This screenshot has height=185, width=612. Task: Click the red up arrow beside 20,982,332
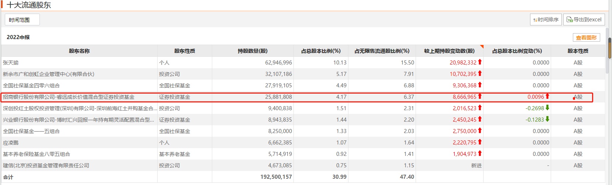pyautogui.click(x=480, y=62)
